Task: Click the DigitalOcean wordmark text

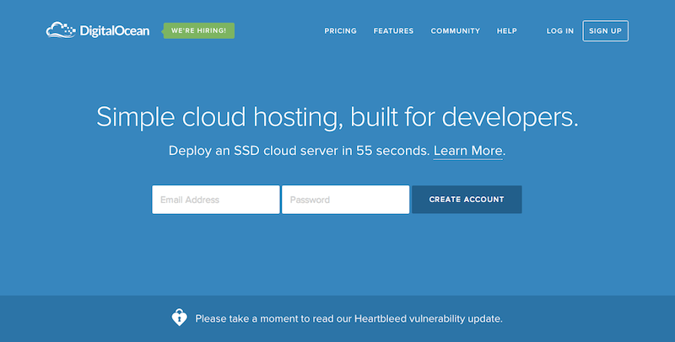Action: pyautogui.click(x=115, y=31)
